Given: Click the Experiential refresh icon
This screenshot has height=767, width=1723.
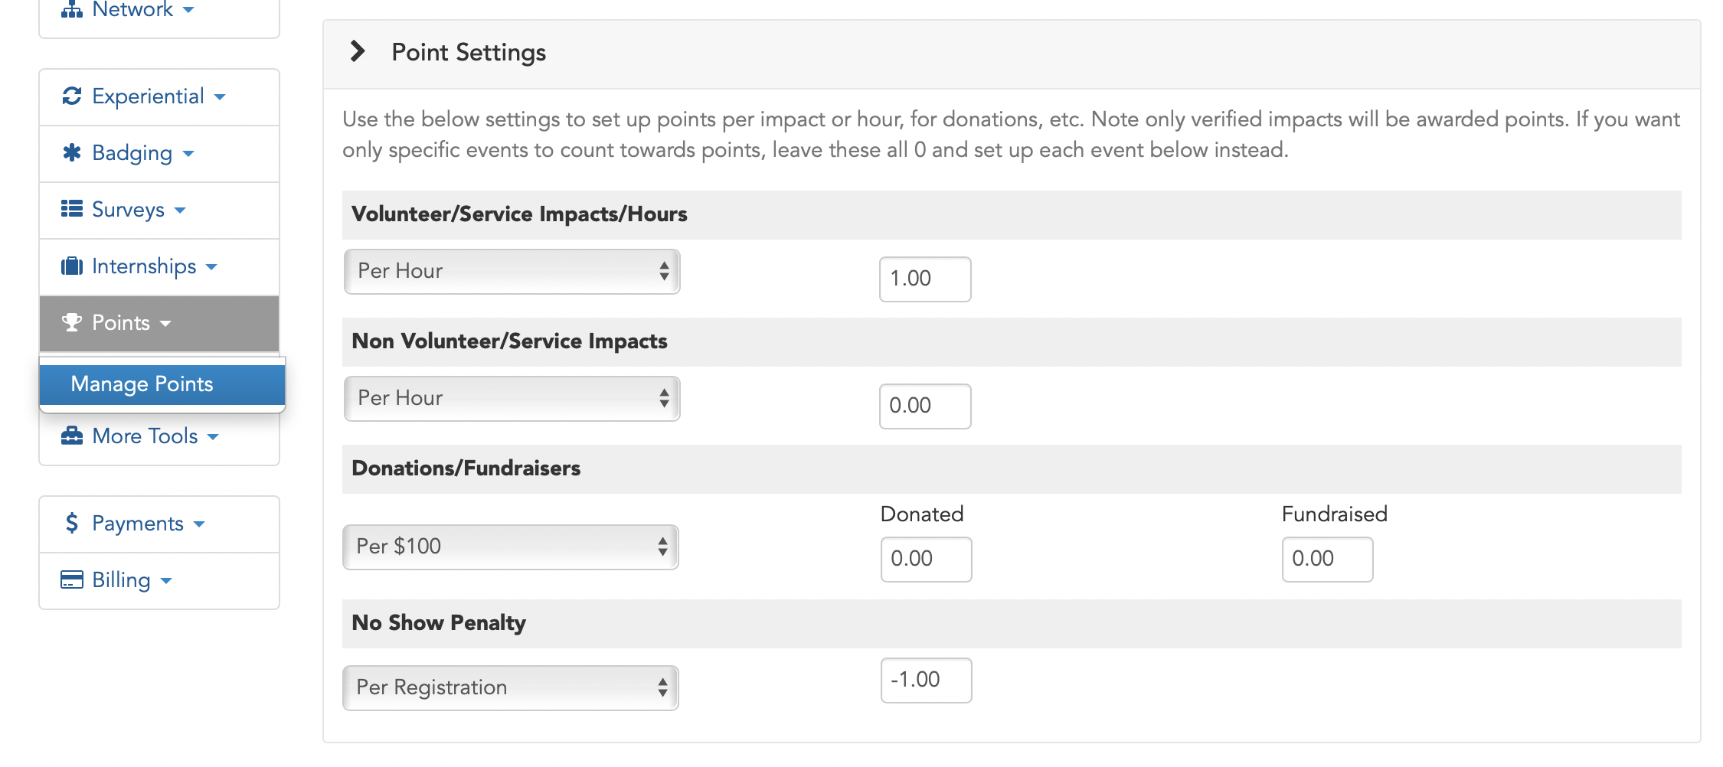Looking at the screenshot, I should pyautogui.click(x=72, y=96).
